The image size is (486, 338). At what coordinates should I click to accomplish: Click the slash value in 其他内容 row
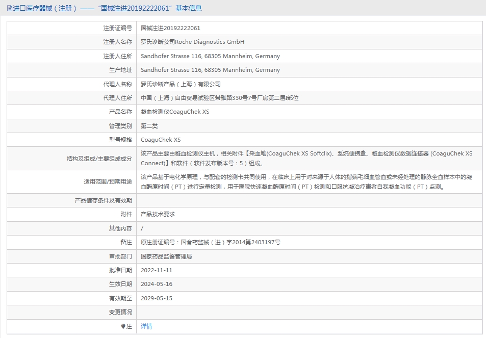pos(142,228)
